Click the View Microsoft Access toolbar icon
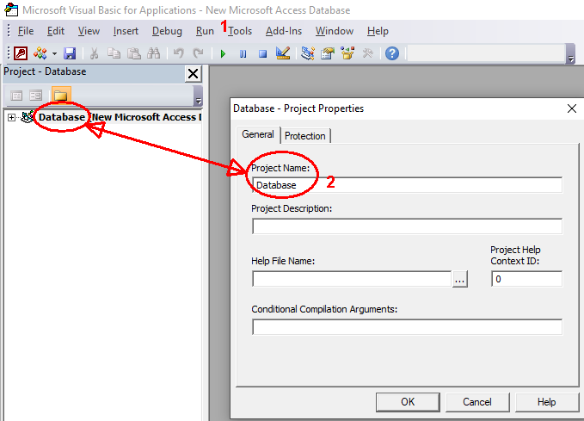 point(21,53)
